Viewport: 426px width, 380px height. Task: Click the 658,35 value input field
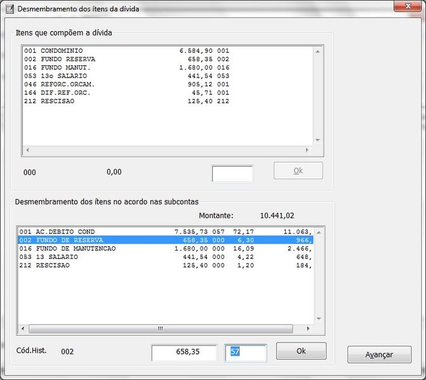pyautogui.click(x=184, y=352)
